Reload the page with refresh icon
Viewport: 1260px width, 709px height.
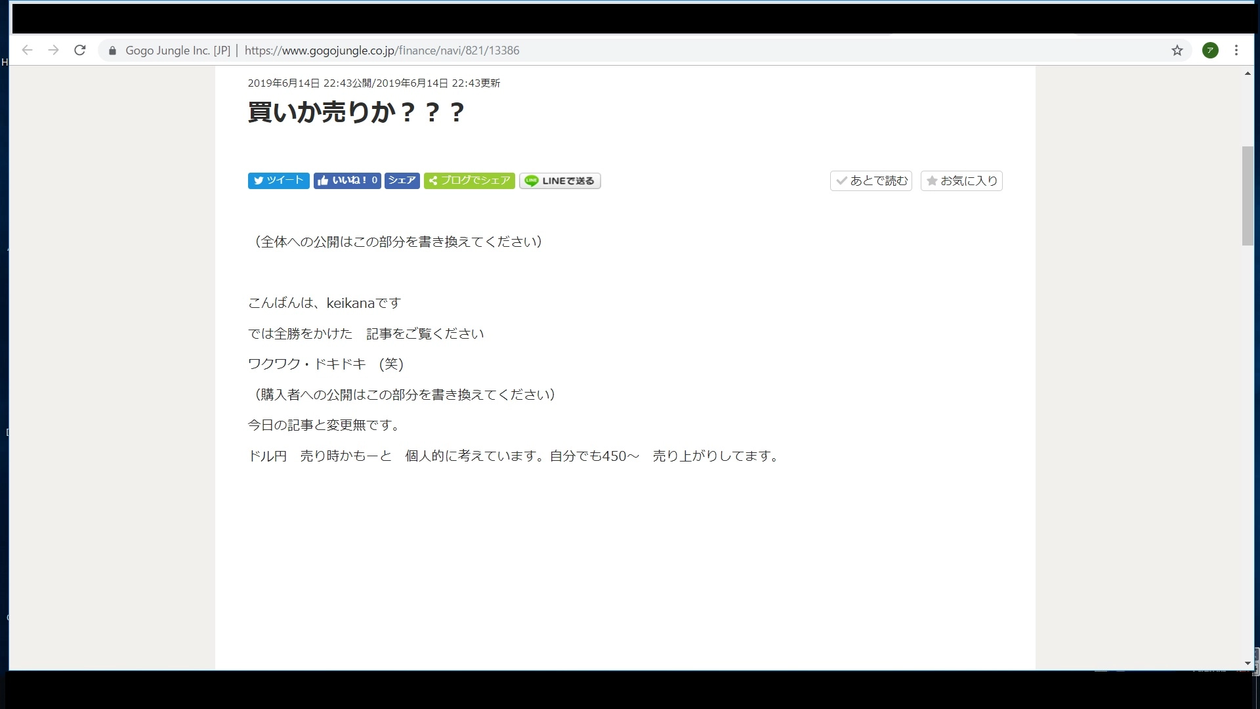(x=80, y=51)
